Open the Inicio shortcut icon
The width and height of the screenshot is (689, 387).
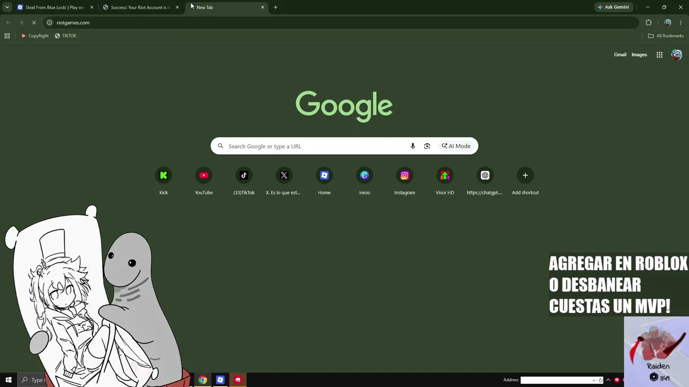tap(364, 175)
